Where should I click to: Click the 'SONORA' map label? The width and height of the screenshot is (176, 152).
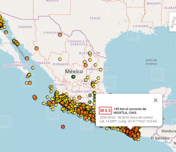[x=25, y=27]
